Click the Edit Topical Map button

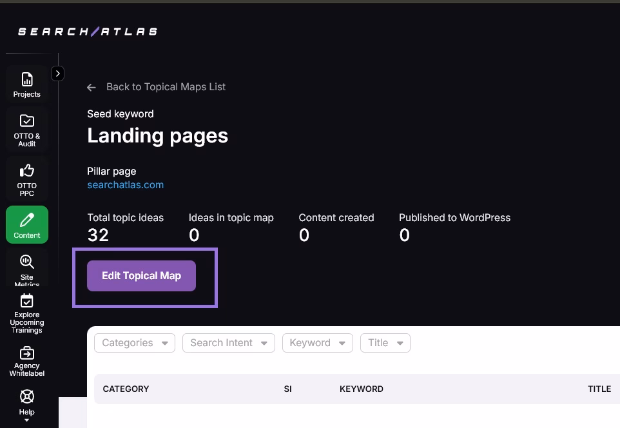point(141,276)
